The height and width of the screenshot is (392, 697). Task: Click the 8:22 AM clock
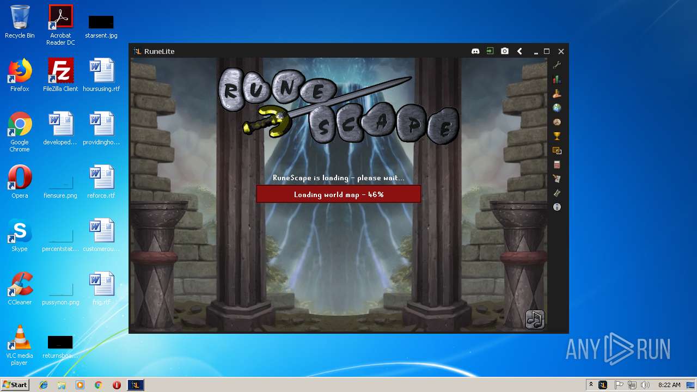pyautogui.click(x=669, y=385)
